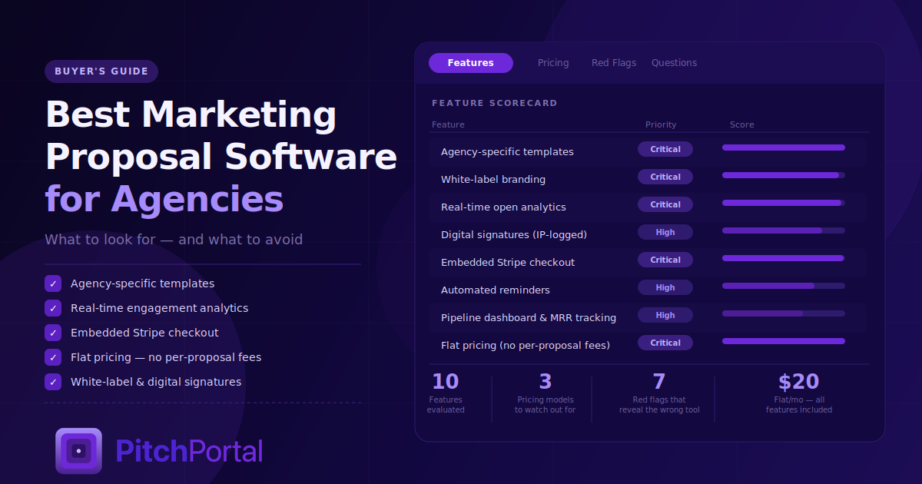Screen dimensions: 922x484
Task: Click High badge for Automated reminders
Action: 665,287
